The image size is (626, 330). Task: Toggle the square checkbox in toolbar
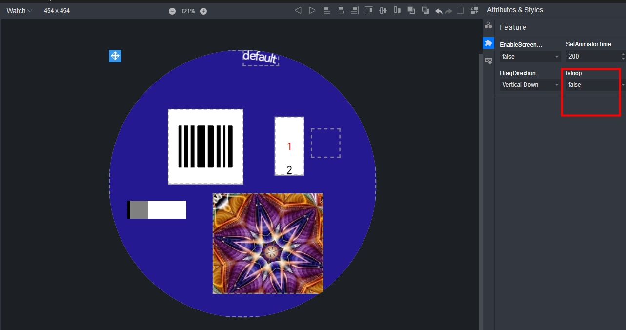(460, 11)
